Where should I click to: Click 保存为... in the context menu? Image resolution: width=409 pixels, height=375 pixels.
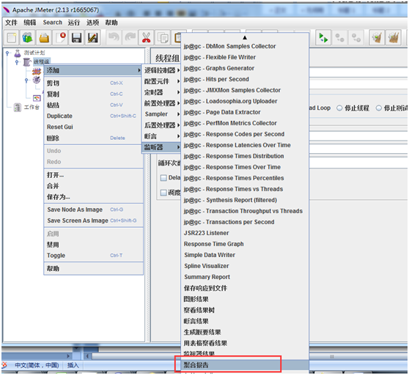tap(93, 197)
